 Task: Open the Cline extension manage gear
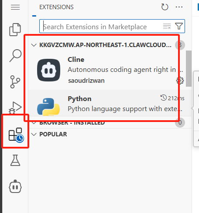pyautogui.click(x=180, y=81)
